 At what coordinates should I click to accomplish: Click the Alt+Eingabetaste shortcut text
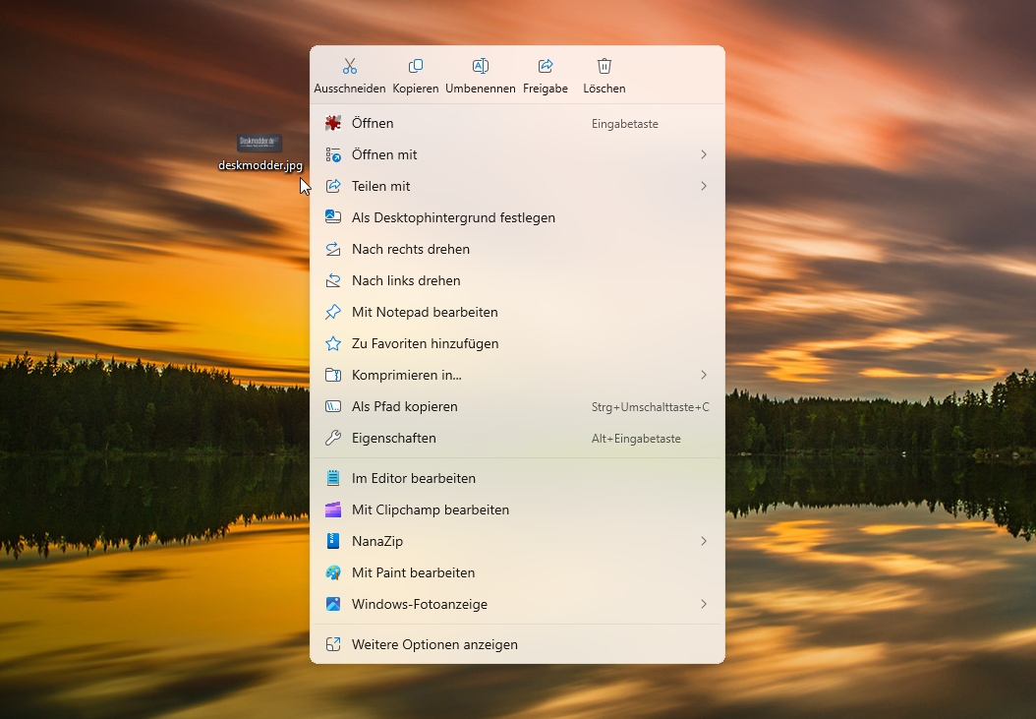click(636, 439)
